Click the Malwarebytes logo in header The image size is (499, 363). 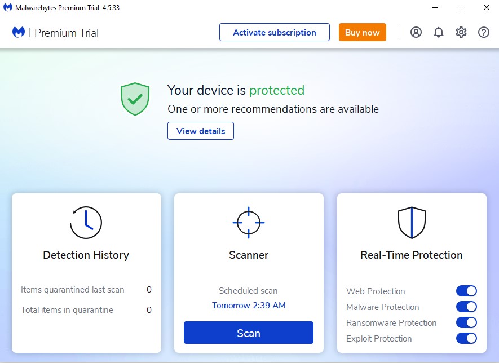point(19,33)
